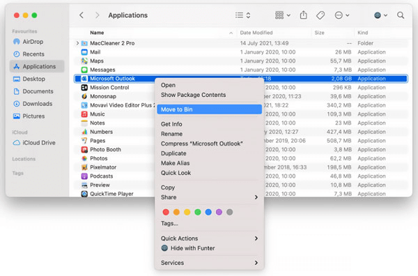The height and width of the screenshot is (276, 418).
Task: Open Downloads in the sidebar
Action: [x=37, y=104]
